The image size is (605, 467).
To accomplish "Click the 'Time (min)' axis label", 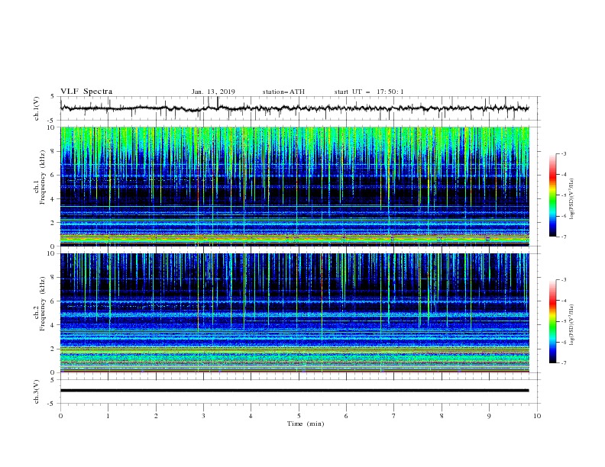I will [x=306, y=424].
